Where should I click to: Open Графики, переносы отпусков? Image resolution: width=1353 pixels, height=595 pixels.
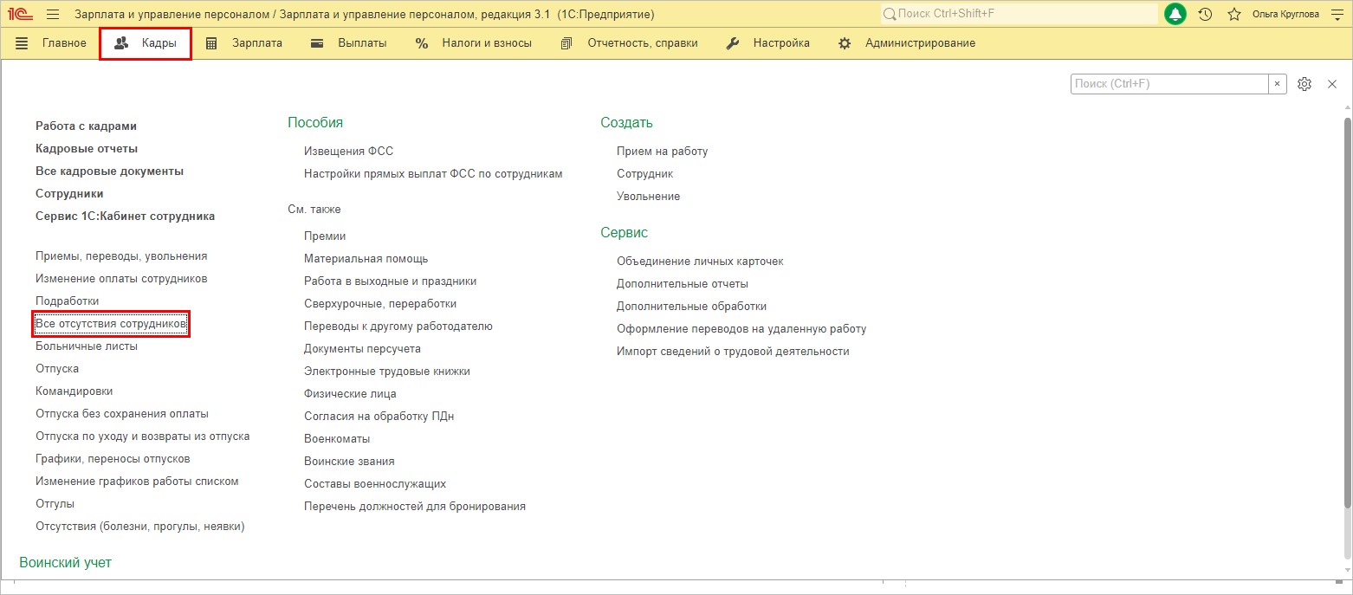[113, 459]
